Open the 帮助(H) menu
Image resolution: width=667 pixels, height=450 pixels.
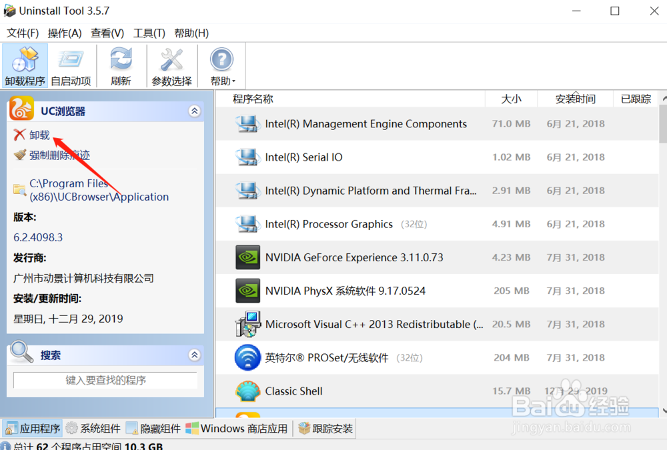click(191, 33)
